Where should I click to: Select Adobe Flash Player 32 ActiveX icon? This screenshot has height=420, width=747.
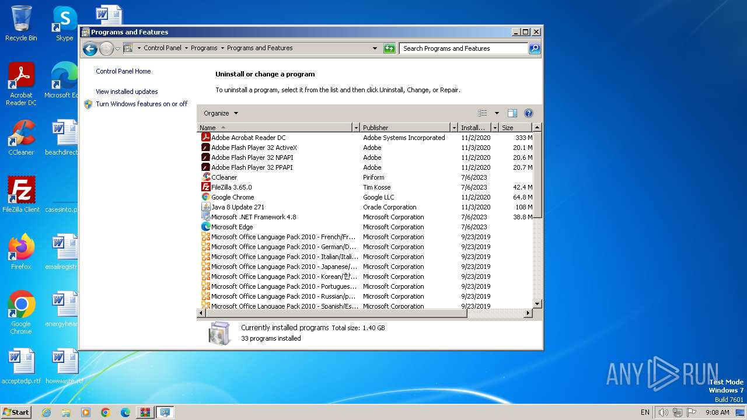pyautogui.click(x=205, y=148)
